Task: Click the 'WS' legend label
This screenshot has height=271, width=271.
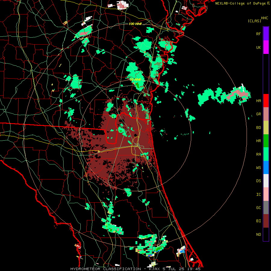Action: click(x=258, y=167)
